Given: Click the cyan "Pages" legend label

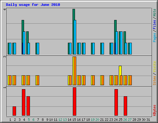Looking at the screenshot, I should (154, 38).
